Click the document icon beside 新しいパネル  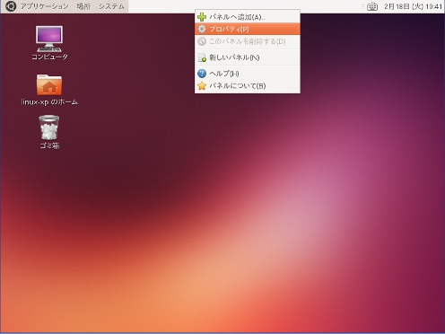[x=202, y=57]
